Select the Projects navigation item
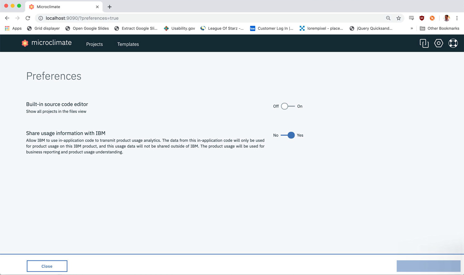The width and height of the screenshot is (464, 275). [94, 44]
